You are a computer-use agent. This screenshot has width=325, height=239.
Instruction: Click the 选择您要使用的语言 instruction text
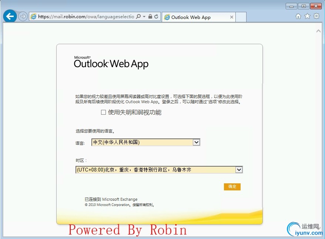[95, 131]
